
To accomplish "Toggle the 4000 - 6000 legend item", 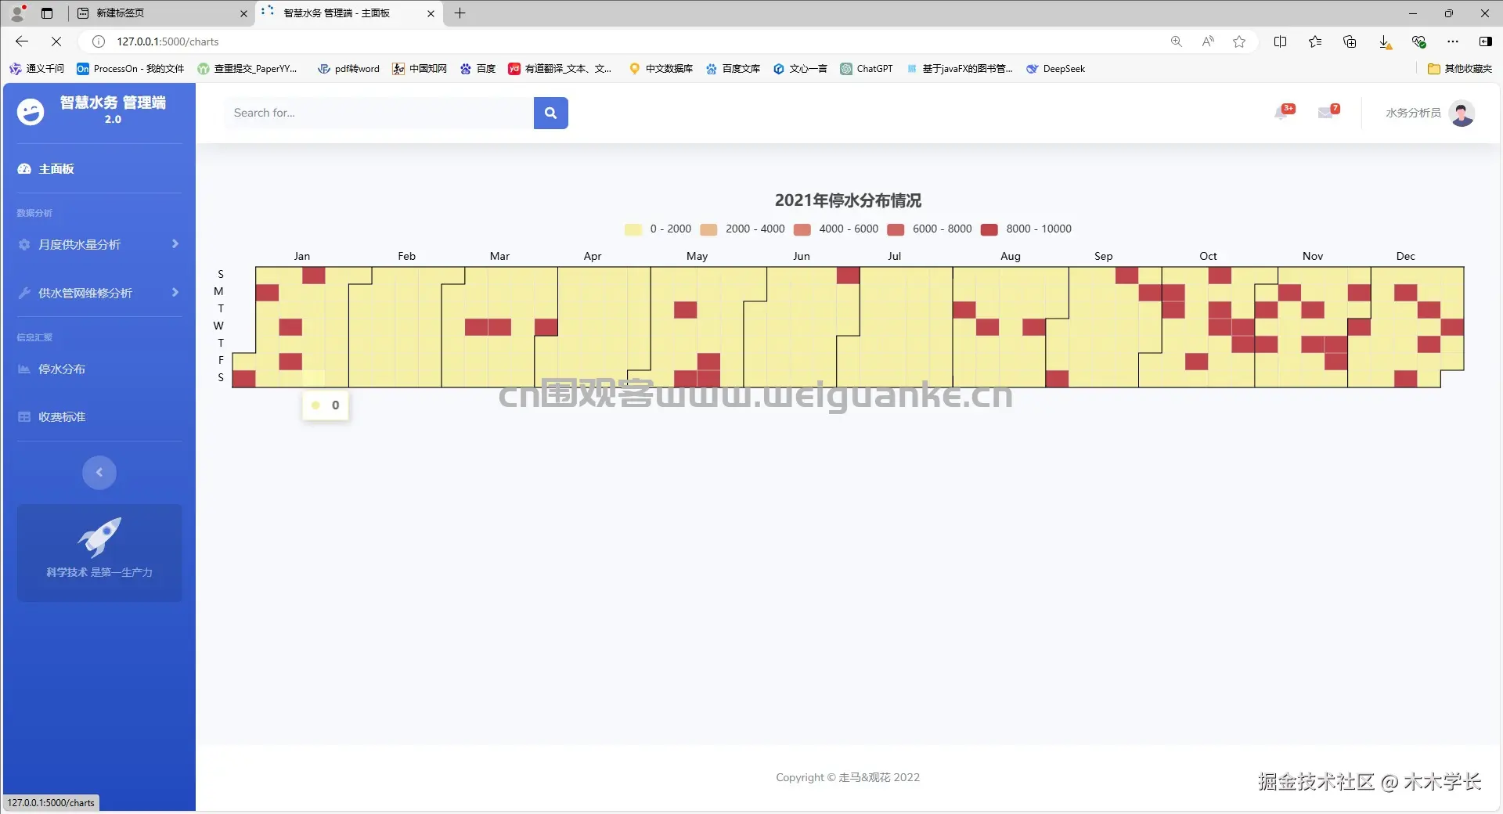I will pos(836,229).
